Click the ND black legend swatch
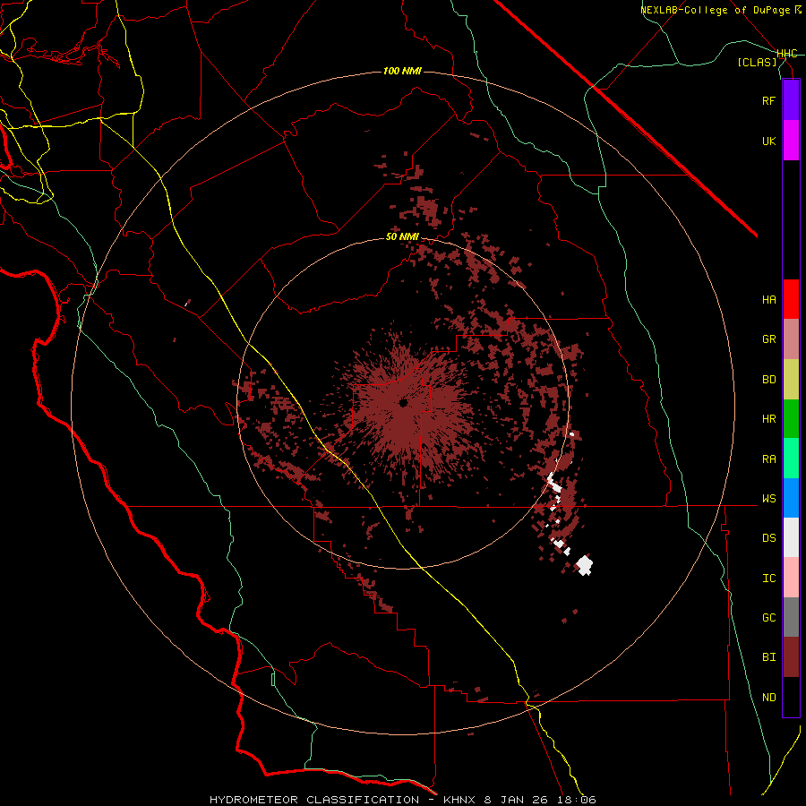Image resolution: width=806 pixels, height=806 pixels. (x=791, y=697)
